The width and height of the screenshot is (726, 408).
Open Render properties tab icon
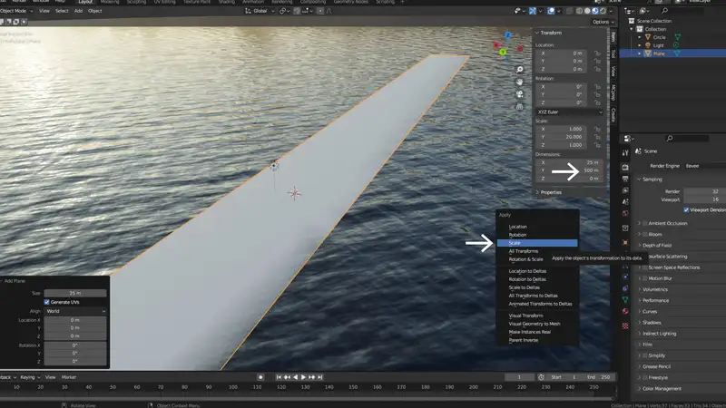pyautogui.click(x=625, y=168)
